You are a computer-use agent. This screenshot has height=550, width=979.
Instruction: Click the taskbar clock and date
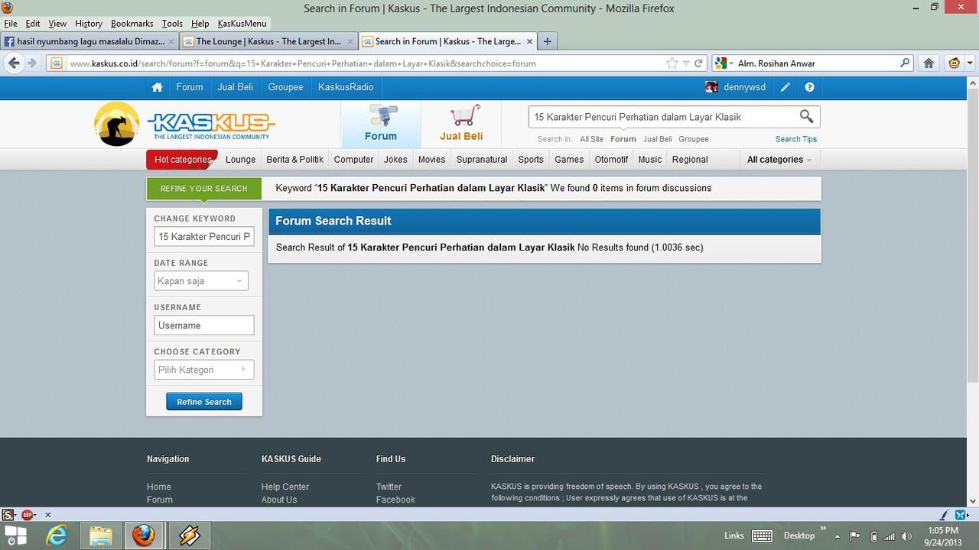(942, 536)
